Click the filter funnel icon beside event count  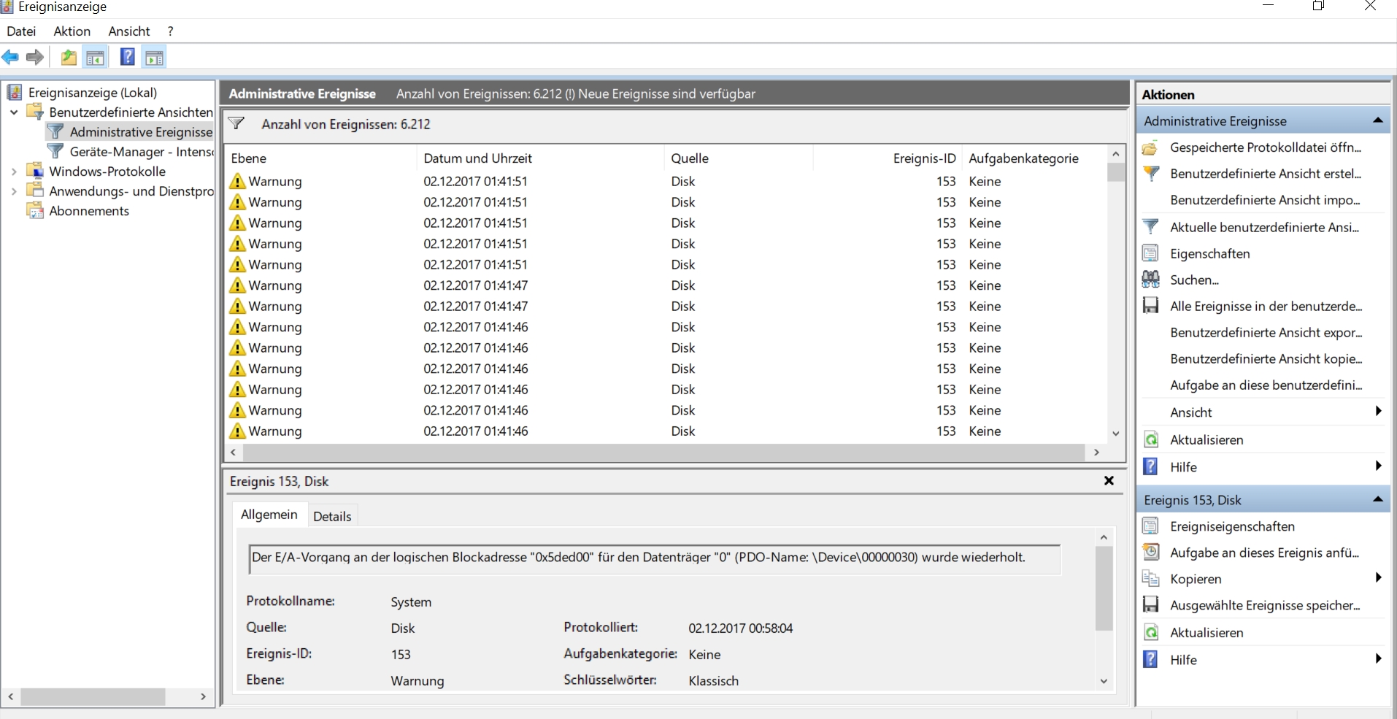coord(236,123)
